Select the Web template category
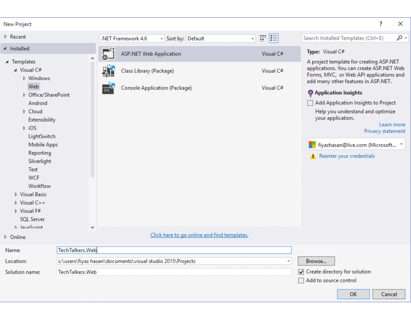Image resolution: width=411 pixels, height=320 pixels. click(33, 87)
